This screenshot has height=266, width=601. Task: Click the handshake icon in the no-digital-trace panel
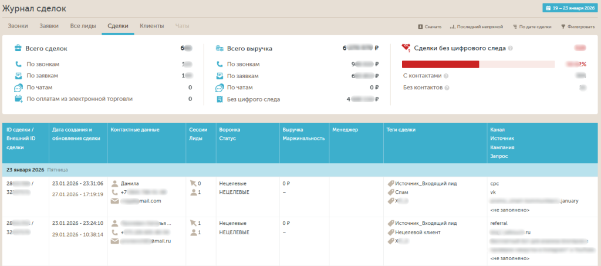[406, 48]
